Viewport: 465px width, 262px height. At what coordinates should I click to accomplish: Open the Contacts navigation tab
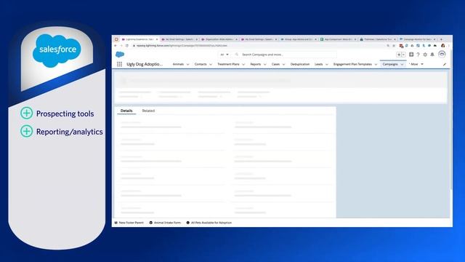coord(201,64)
